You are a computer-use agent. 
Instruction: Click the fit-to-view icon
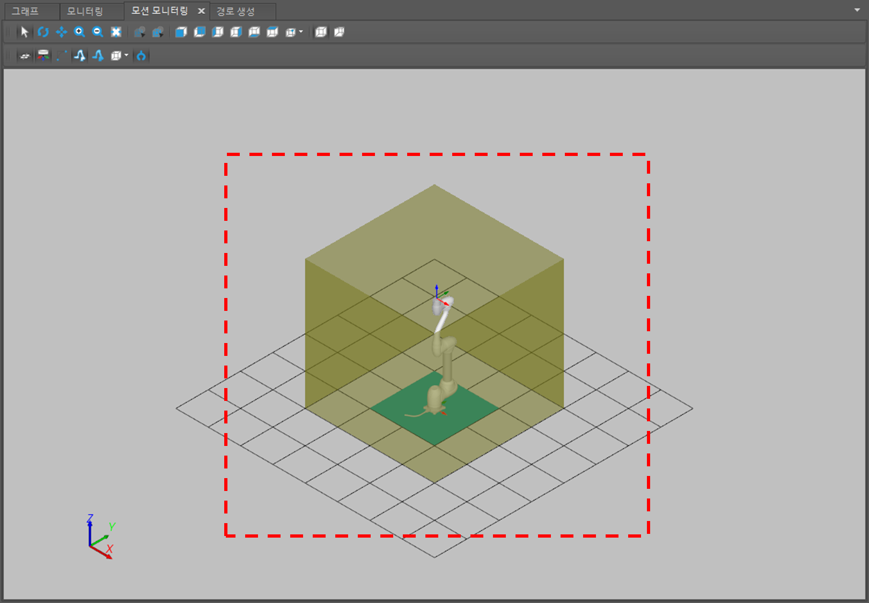[116, 32]
